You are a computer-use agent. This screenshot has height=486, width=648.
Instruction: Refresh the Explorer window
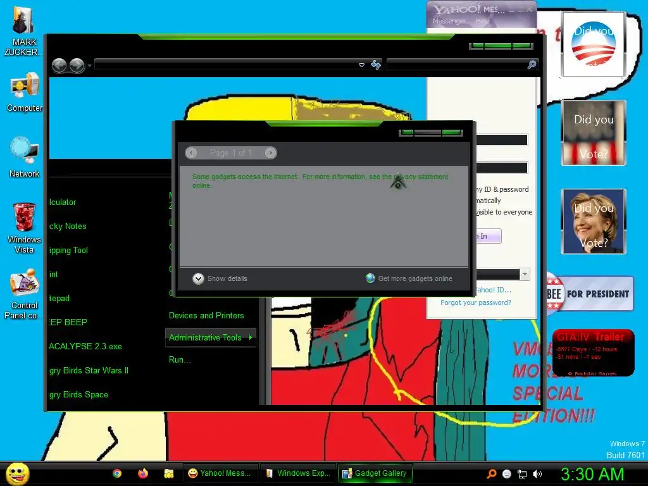[376, 65]
